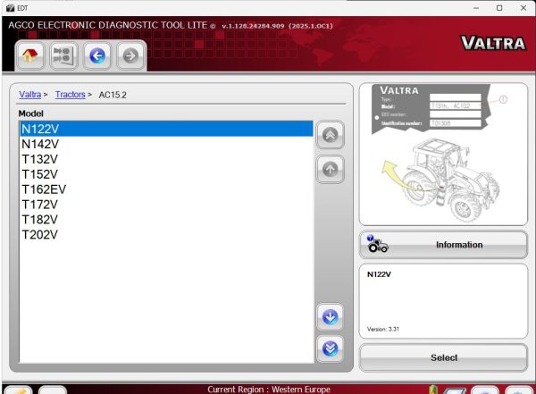Confirm with the Select button
The height and width of the screenshot is (394, 536).
(x=443, y=357)
